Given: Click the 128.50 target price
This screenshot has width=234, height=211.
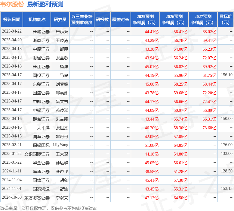Looking at the screenshot, I should [x=227, y=171].
